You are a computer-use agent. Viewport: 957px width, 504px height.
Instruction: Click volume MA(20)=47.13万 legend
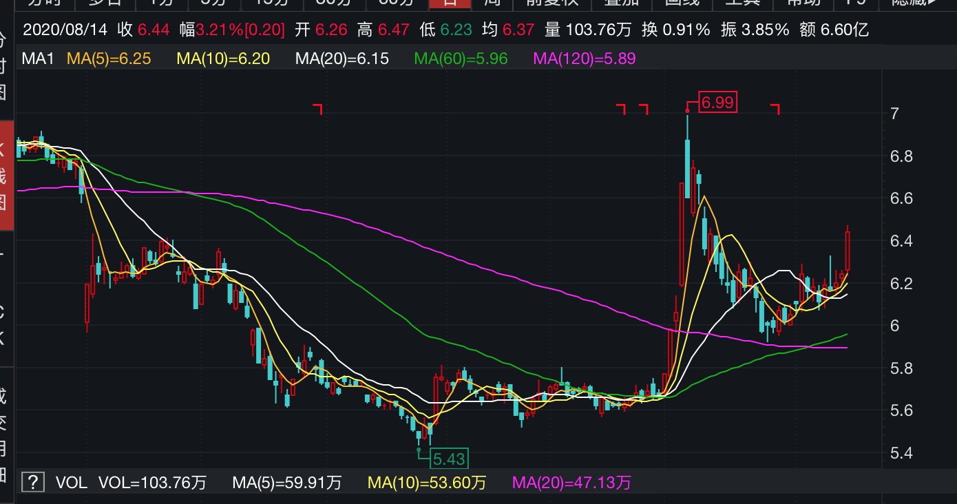pos(571,483)
